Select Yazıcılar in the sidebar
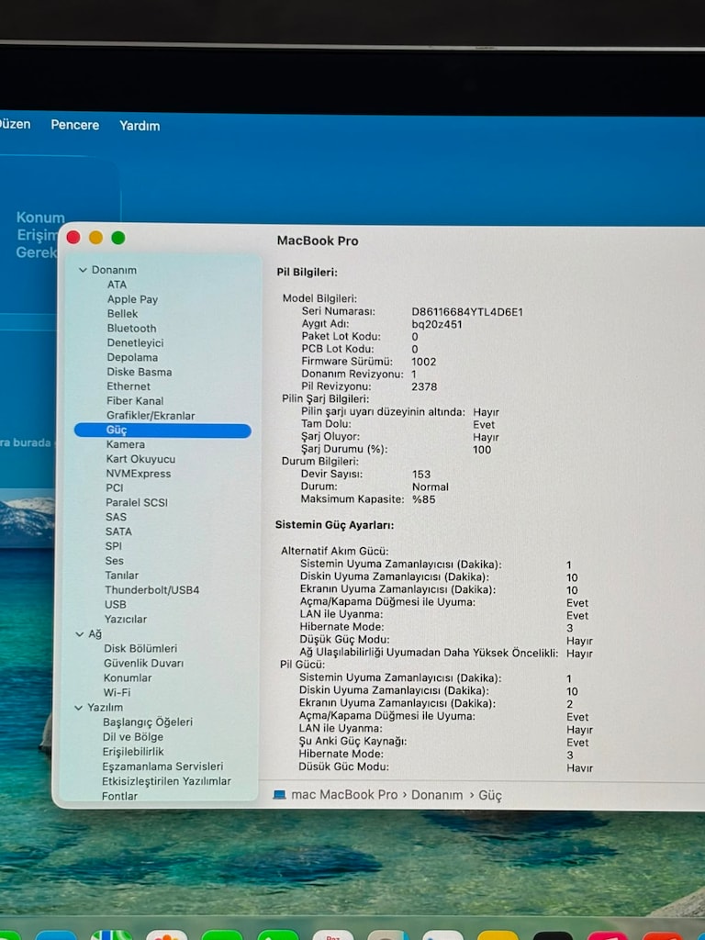 pos(125,620)
